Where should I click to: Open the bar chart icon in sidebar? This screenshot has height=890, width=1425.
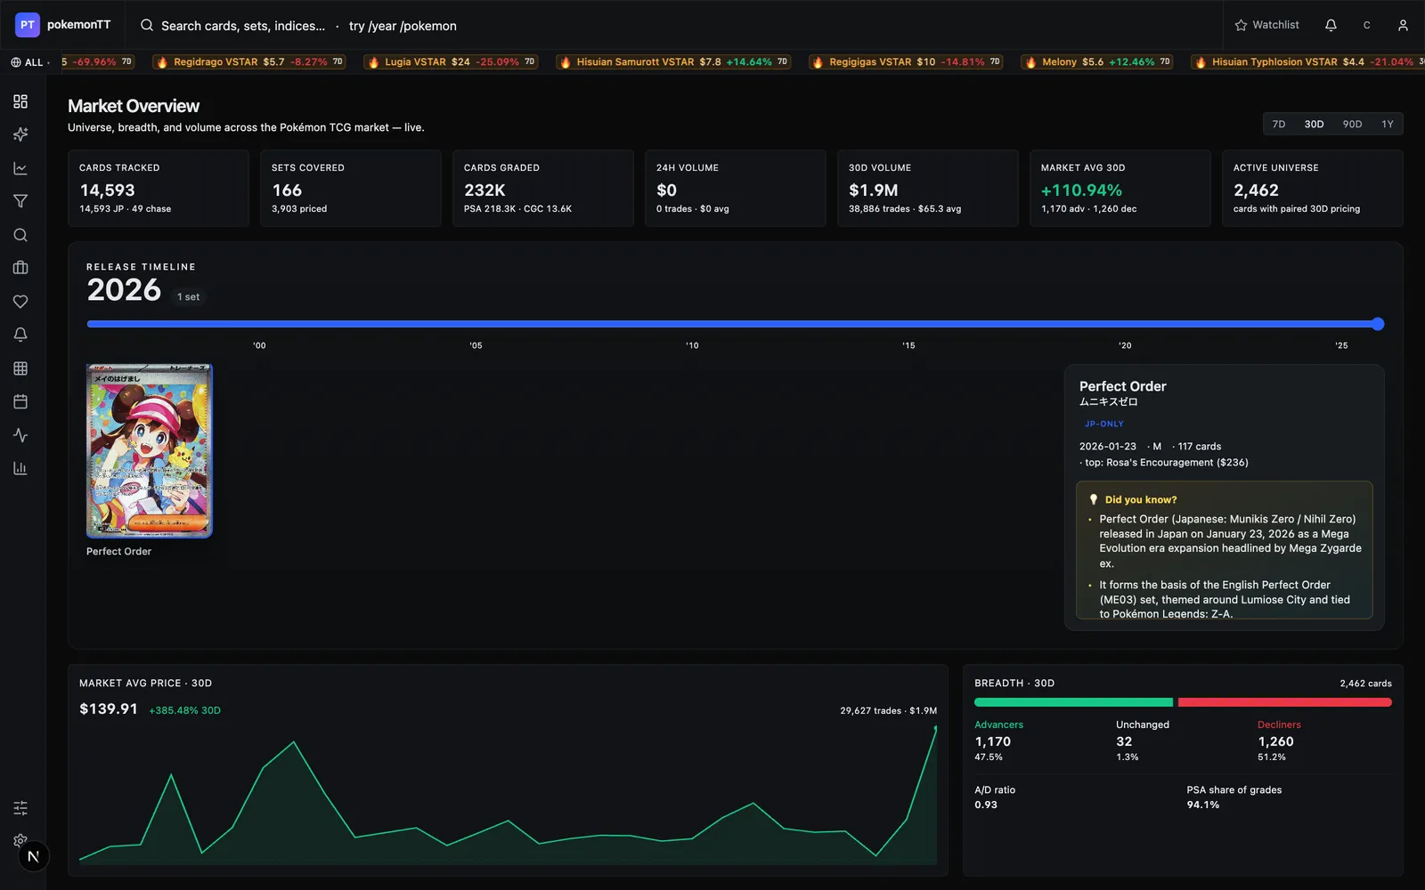(x=20, y=468)
